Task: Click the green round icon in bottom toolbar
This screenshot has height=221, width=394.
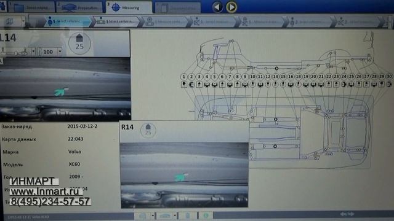Action: [206, 215]
